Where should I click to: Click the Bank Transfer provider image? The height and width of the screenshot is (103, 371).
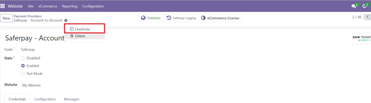tap(362, 38)
